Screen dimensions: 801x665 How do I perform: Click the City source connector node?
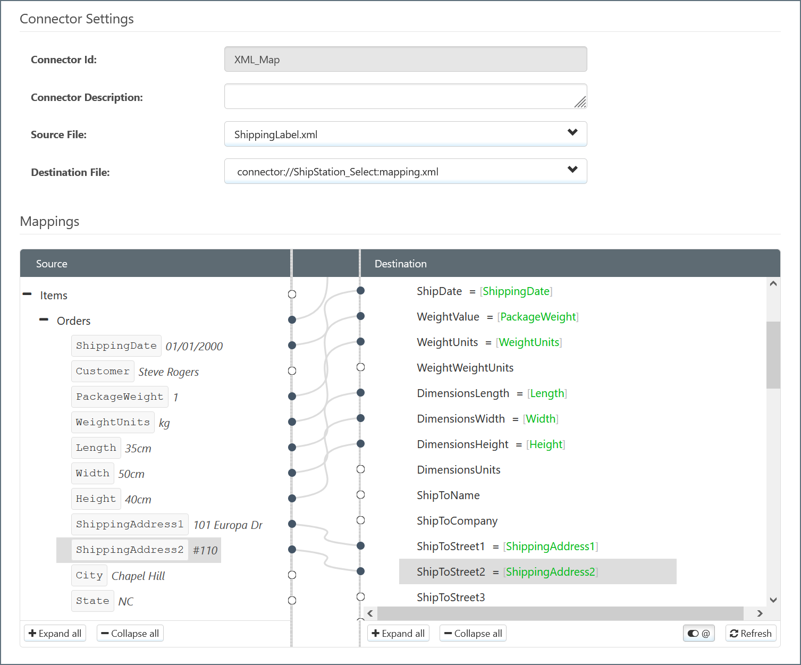pos(292,575)
